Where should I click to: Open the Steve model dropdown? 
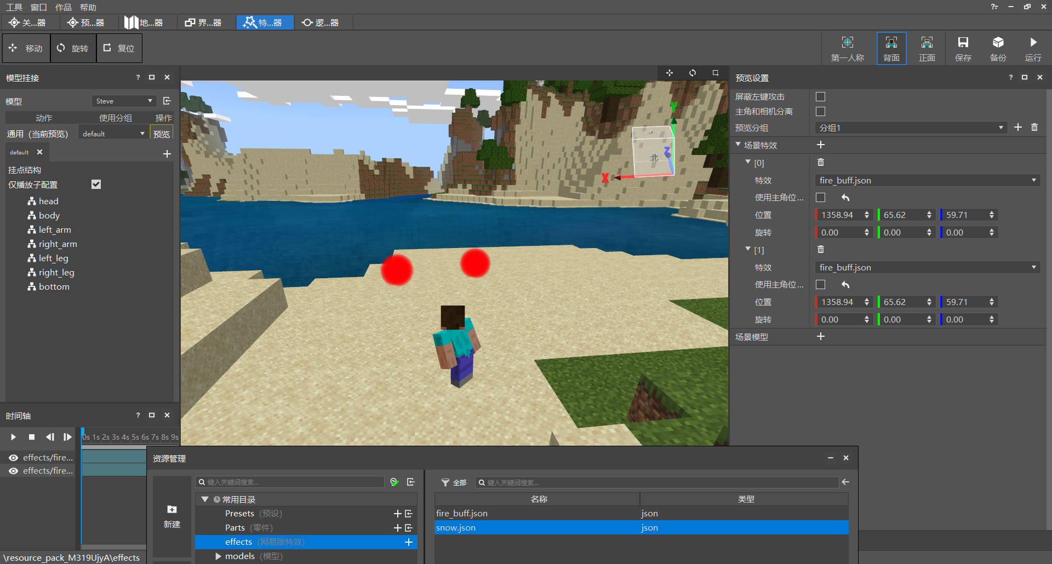pos(124,101)
